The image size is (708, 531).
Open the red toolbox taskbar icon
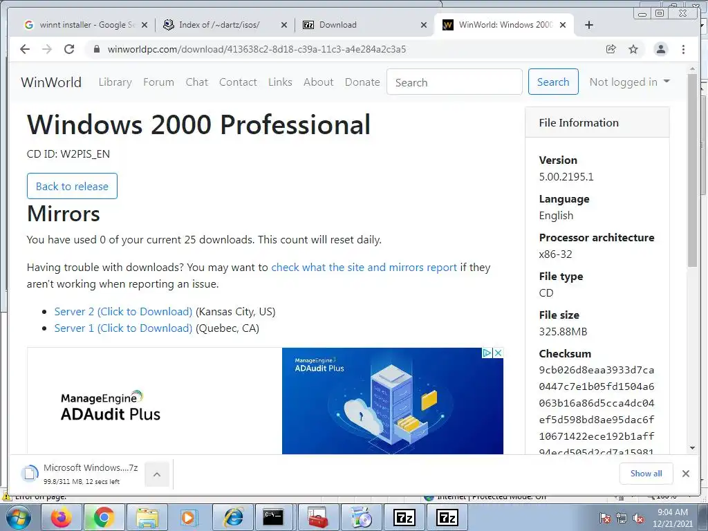pos(318,517)
